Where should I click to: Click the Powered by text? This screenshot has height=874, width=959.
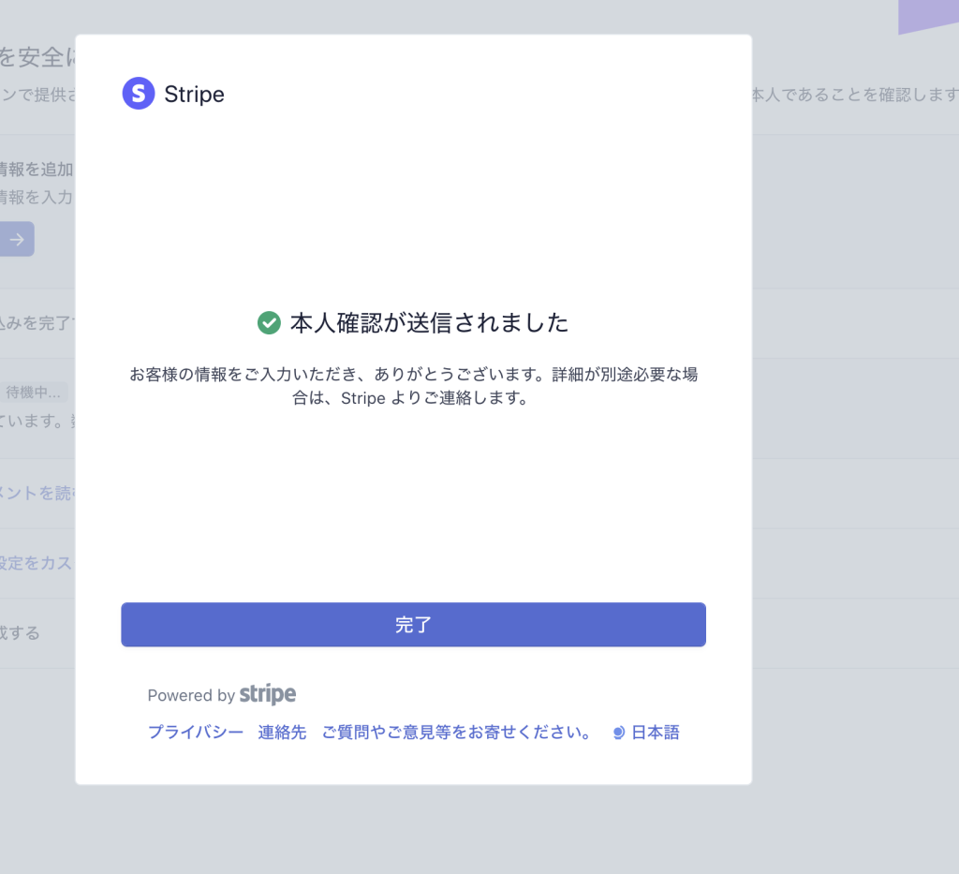[191, 695]
